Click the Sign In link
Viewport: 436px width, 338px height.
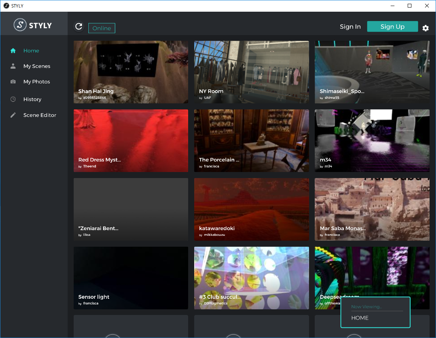[x=350, y=27]
